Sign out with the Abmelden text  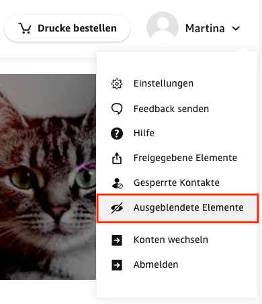click(156, 265)
